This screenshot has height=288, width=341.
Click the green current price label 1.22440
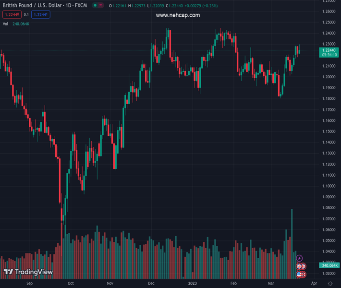pos(329,50)
